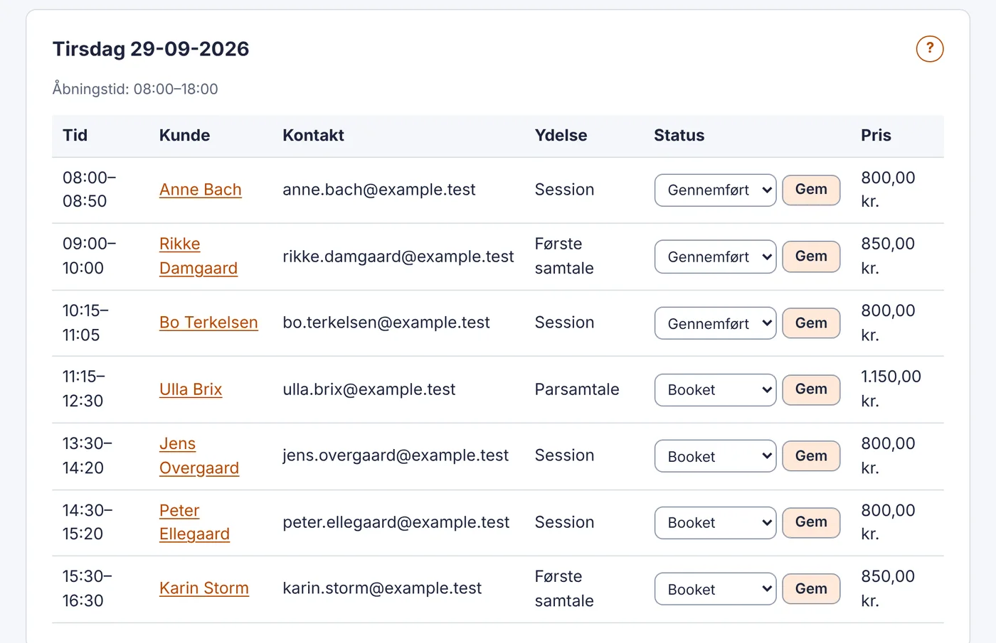Open customer link Bo Terkelsen

[208, 323]
